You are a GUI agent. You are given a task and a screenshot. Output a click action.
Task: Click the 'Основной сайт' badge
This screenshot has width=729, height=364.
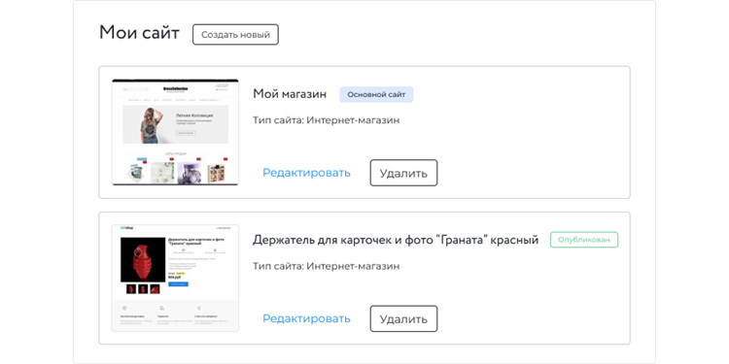point(376,94)
